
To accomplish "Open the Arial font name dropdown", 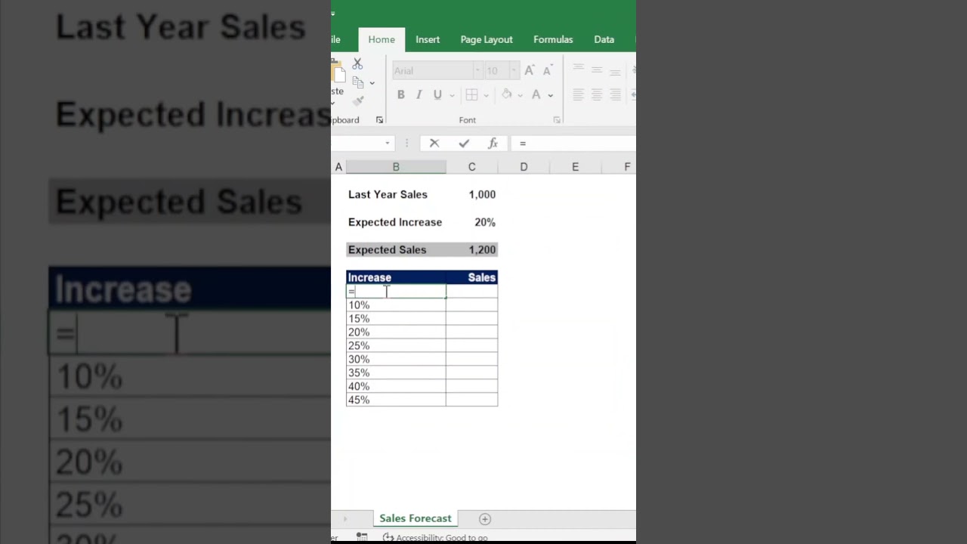I will (477, 70).
